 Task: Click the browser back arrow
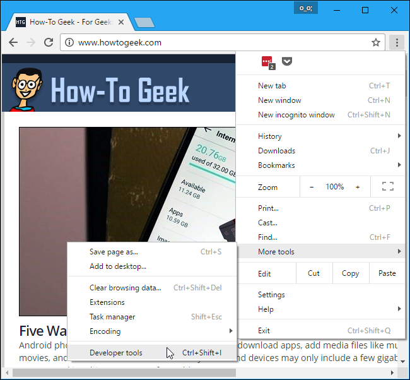coord(13,42)
